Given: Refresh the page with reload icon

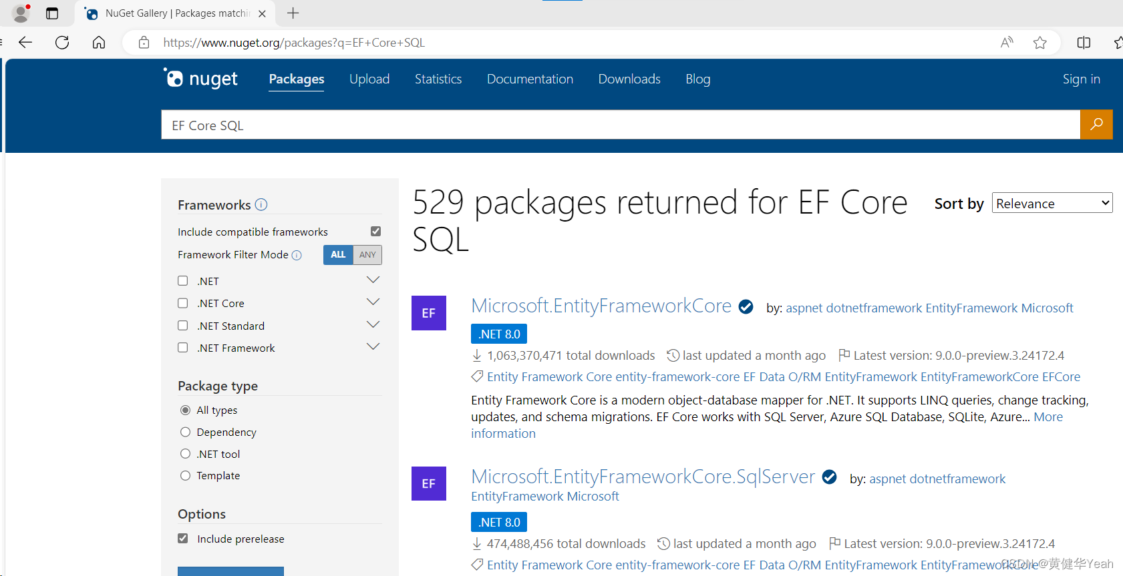Looking at the screenshot, I should 62,43.
